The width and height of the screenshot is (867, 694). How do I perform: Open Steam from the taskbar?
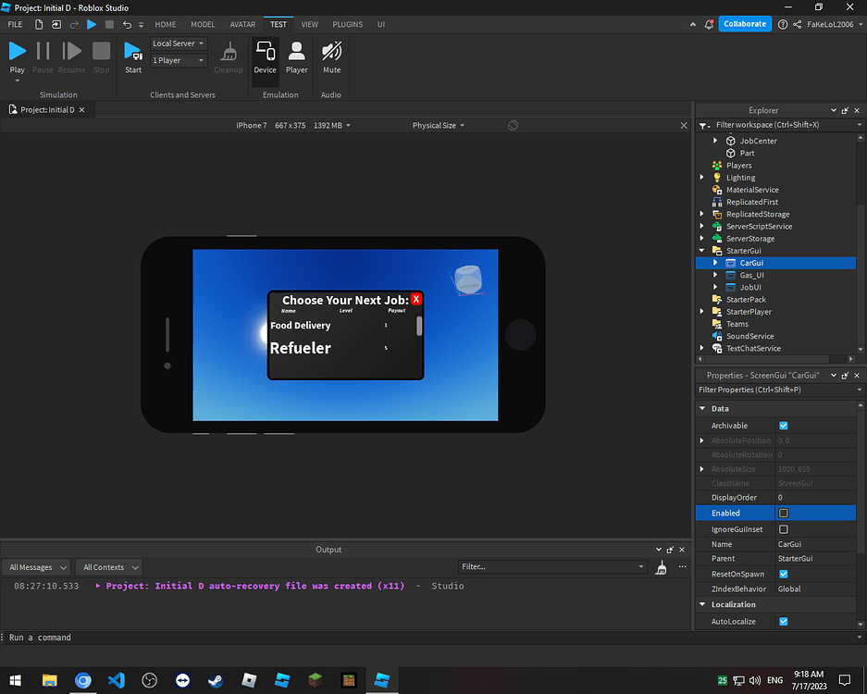coord(216,680)
